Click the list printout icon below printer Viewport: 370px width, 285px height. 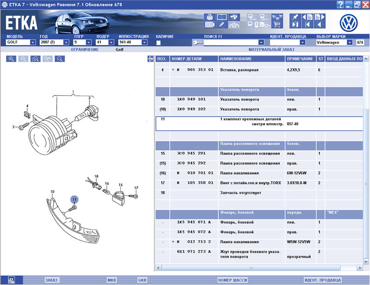[x=210, y=25]
